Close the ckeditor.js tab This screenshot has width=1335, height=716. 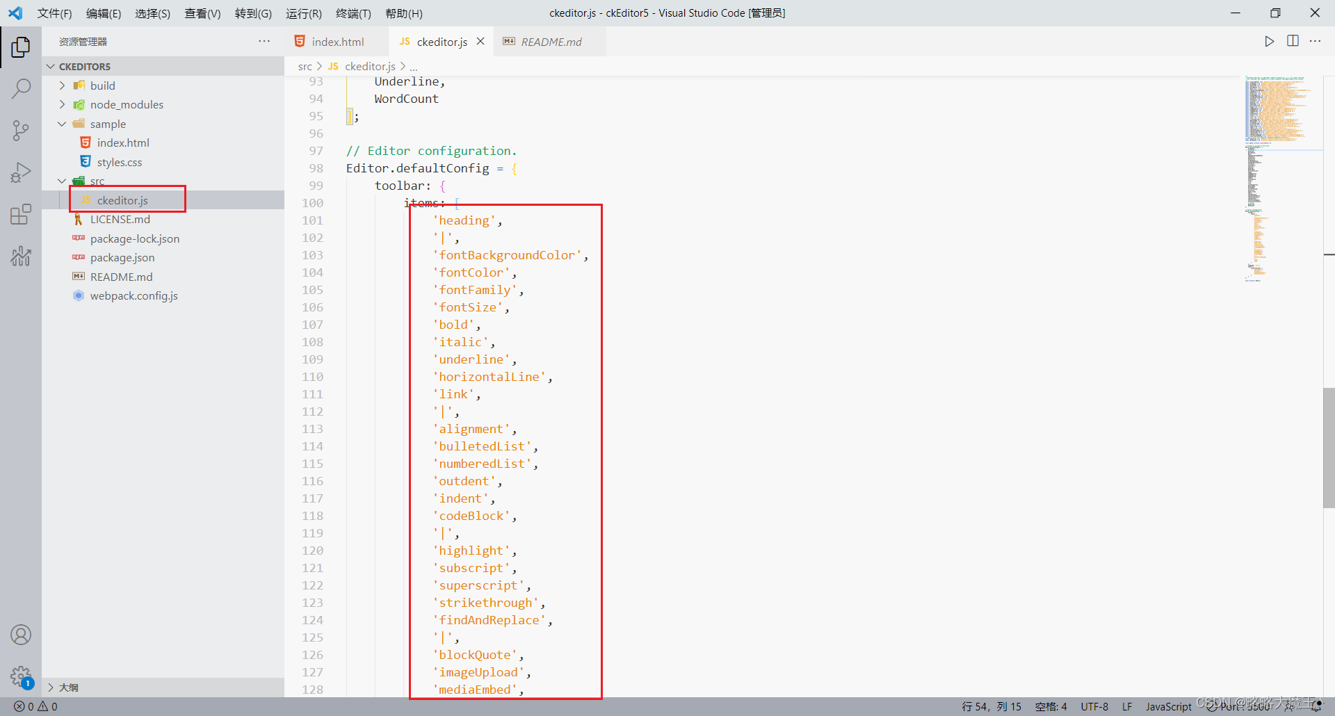tap(480, 42)
